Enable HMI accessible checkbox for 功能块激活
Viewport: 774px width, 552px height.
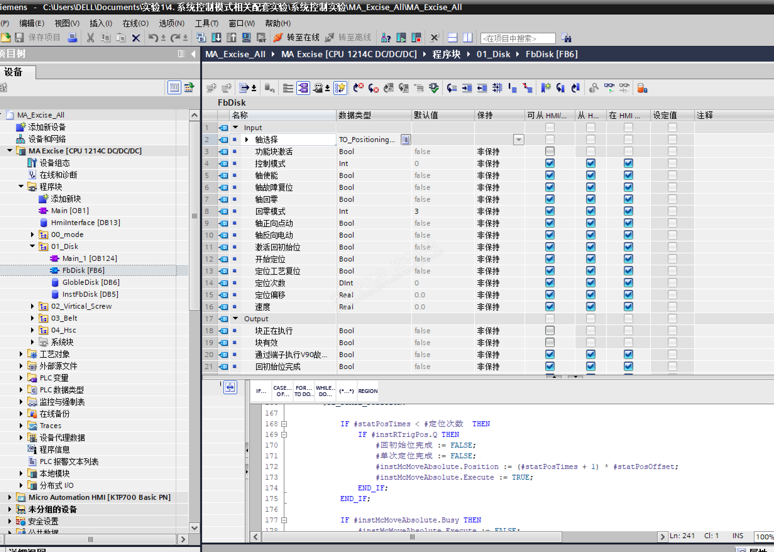(549, 151)
